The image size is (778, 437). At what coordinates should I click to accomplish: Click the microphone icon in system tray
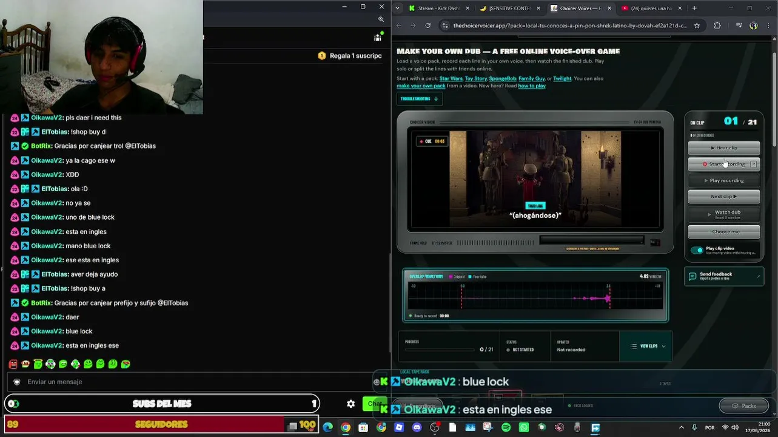click(694, 427)
